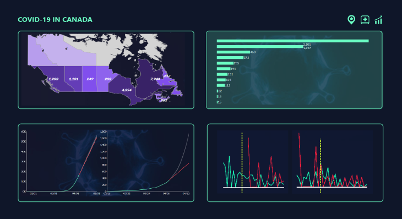Click the medical cross icon
This screenshot has height=219, width=402.
coord(365,20)
